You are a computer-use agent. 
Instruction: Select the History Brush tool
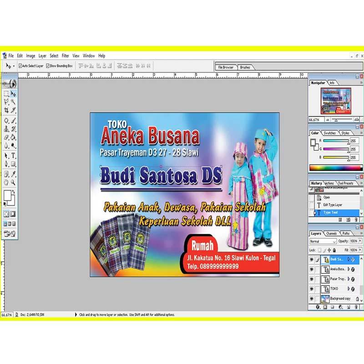pos(13,129)
